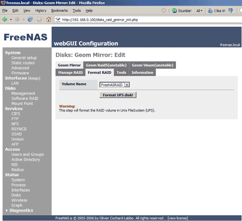Expand the Diagnostics section
The height and width of the screenshot is (221, 242).
pyautogui.click(x=20, y=210)
